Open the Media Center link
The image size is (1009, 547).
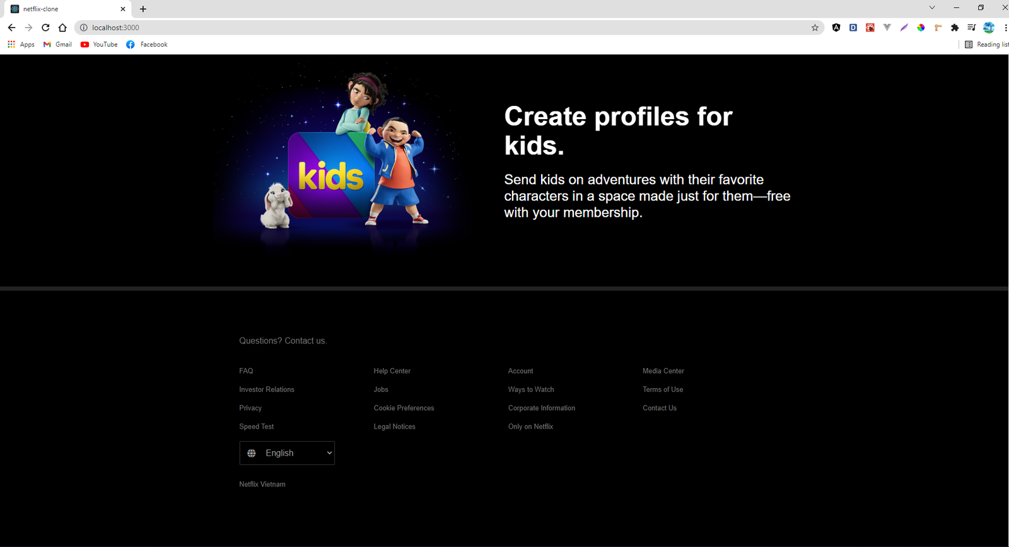tap(663, 371)
